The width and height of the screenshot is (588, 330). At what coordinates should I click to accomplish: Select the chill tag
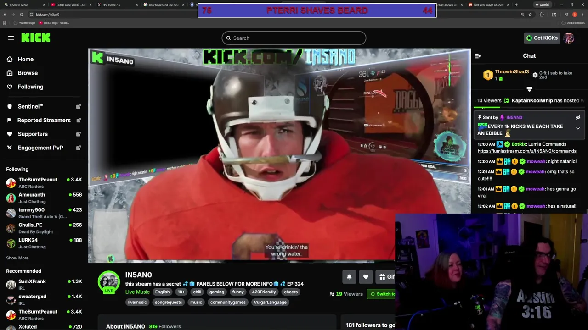(197, 292)
